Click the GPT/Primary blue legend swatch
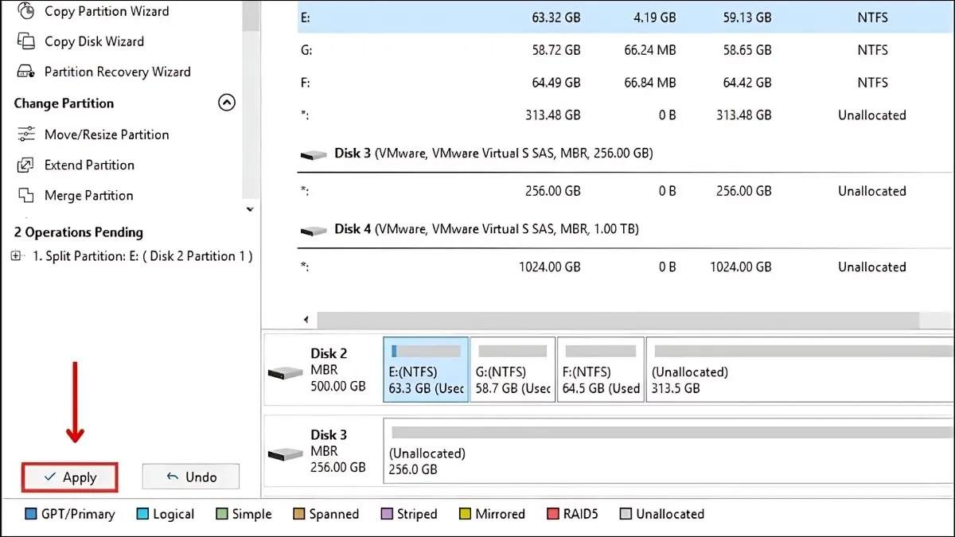Screen dimensions: 955x537 [x=31, y=515]
